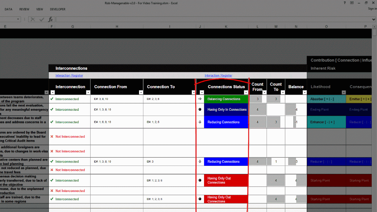Open the Name Box dropdown arrow

pyautogui.click(x=18, y=19)
